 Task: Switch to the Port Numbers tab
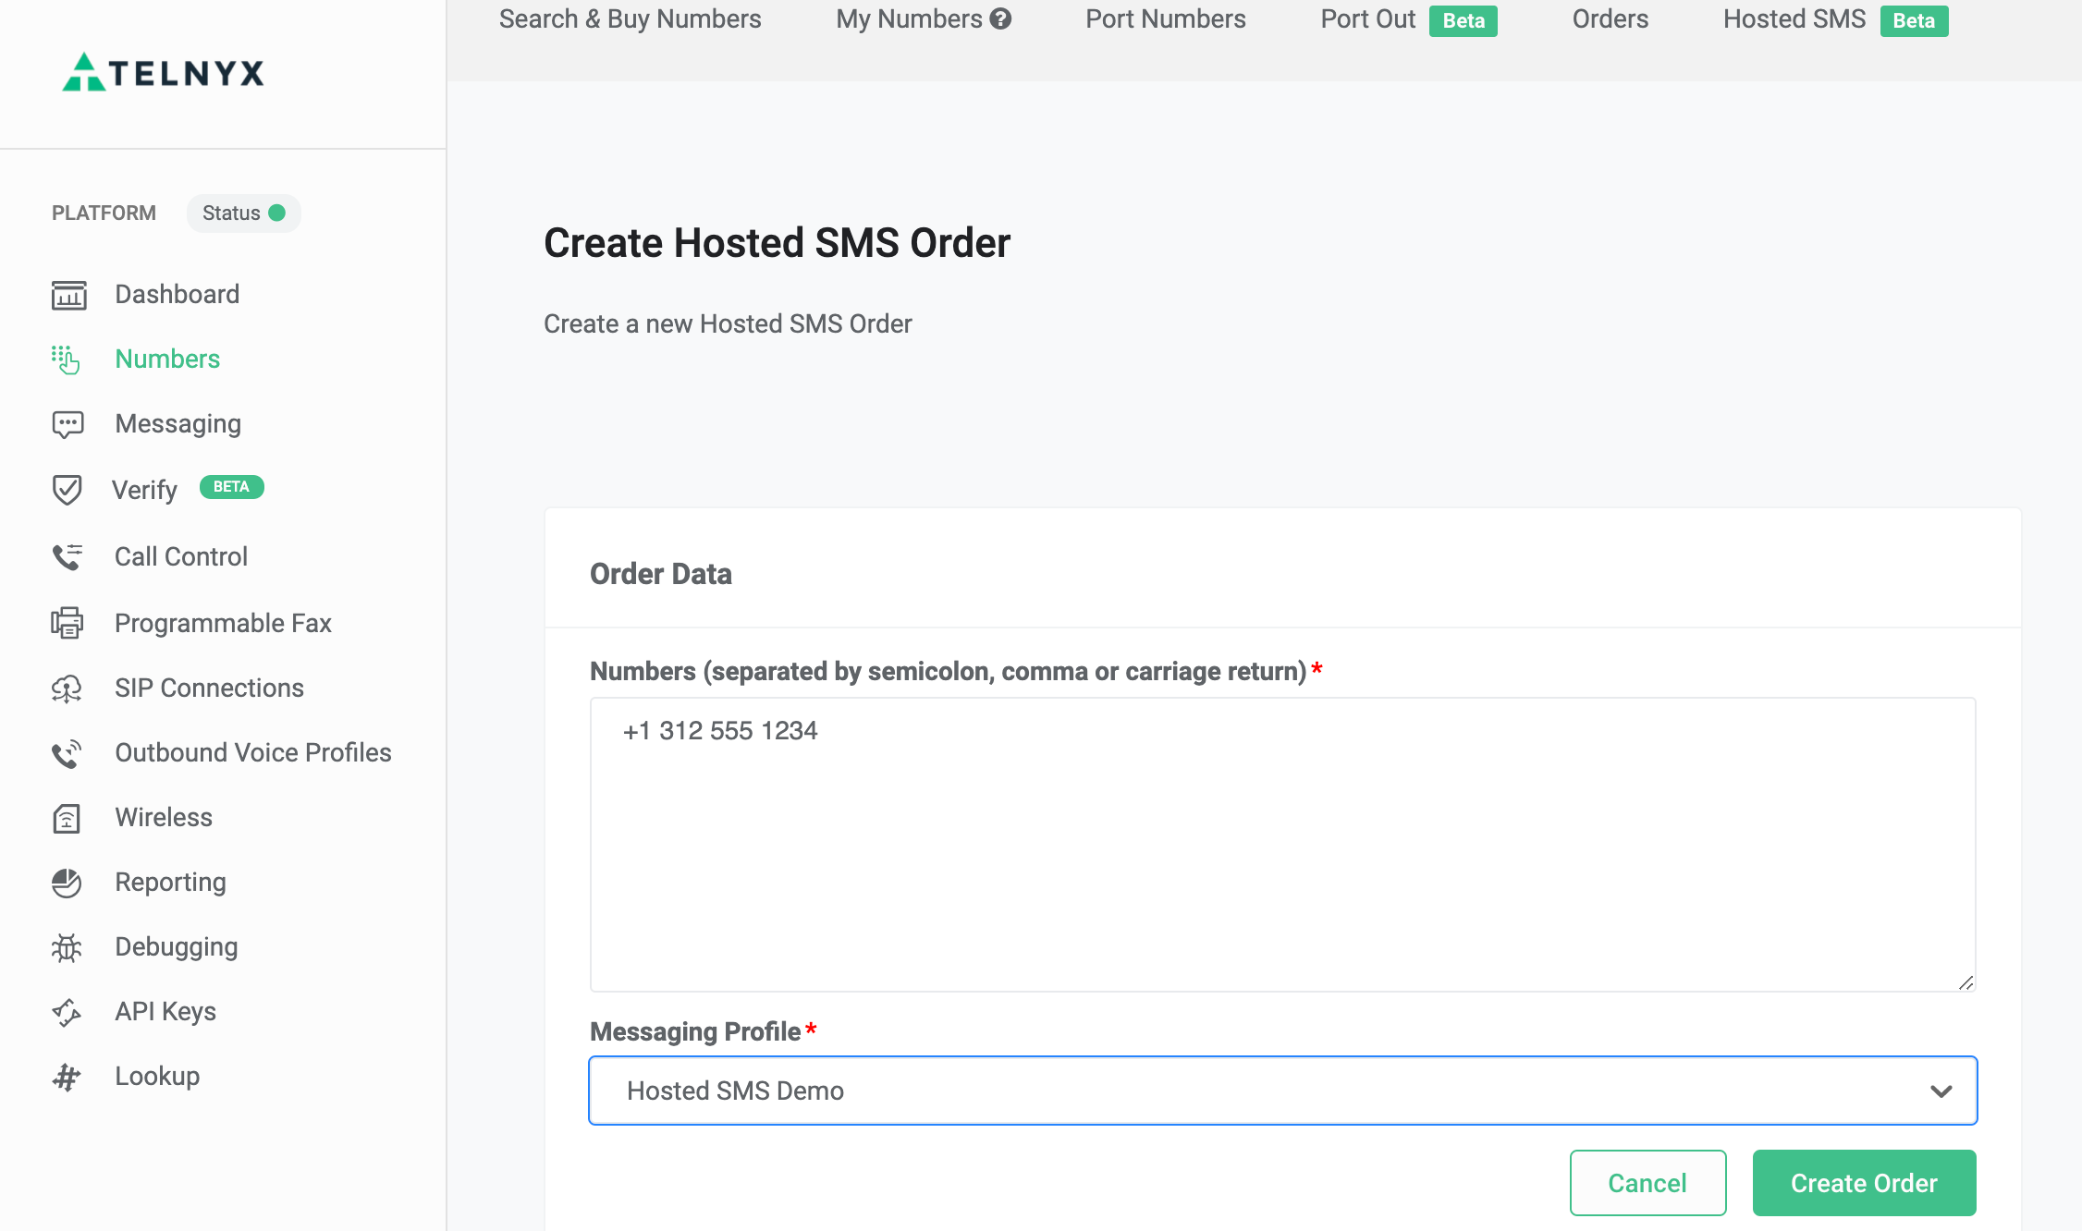tap(1165, 18)
